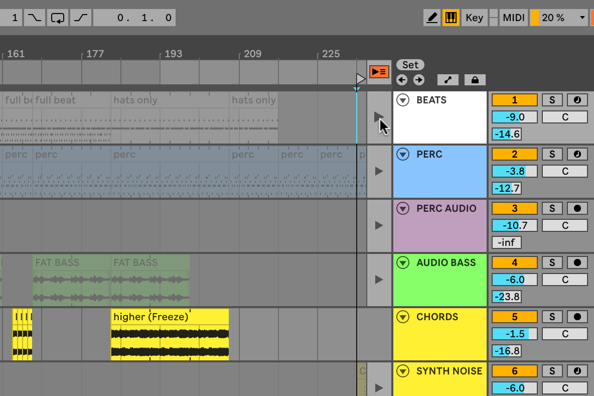Viewport: 594px width, 396px height.
Task: Click the lock envelopes padlock icon
Action: pyautogui.click(x=475, y=79)
